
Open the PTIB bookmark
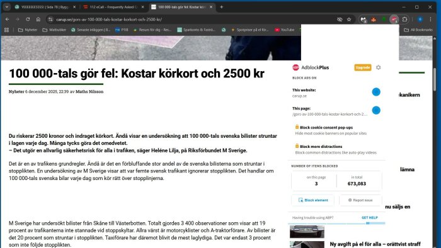pos(122,30)
